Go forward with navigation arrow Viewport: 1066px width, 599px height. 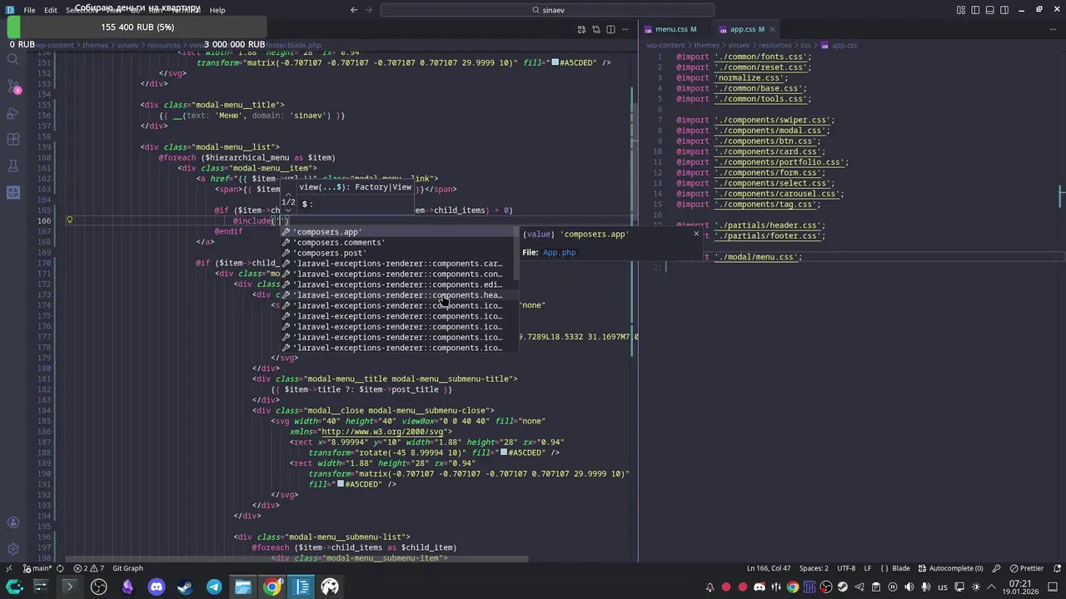click(369, 10)
